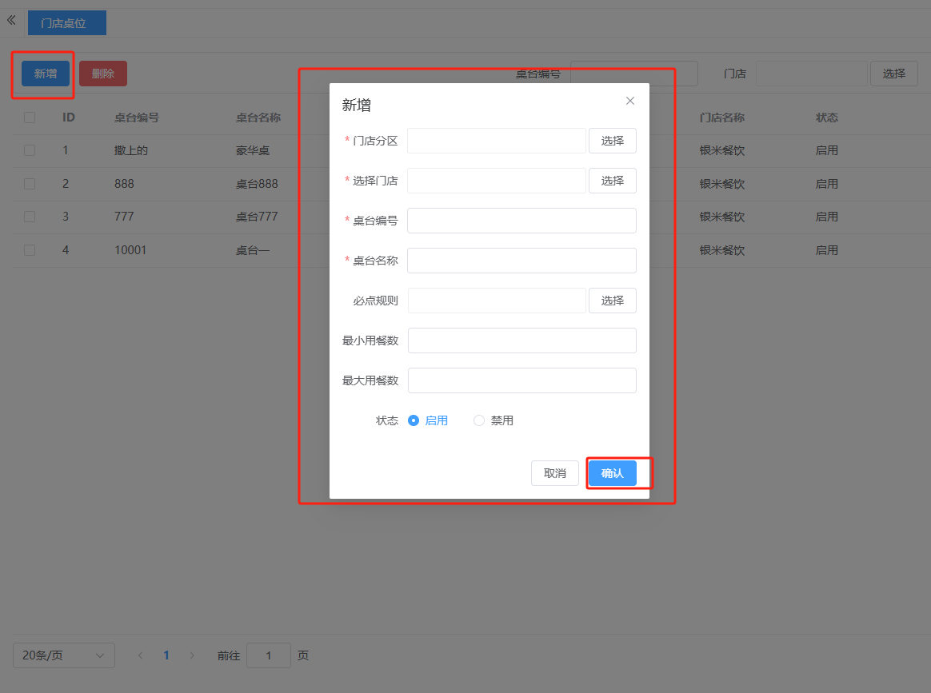
Task: Select page 1 in the pagination
Action: tap(166, 655)
